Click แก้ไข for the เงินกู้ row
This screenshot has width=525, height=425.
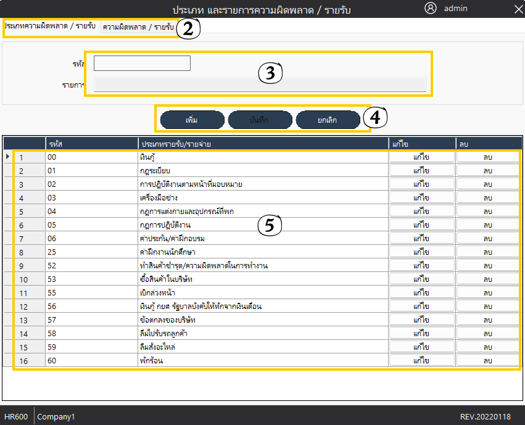(x=421, y=157)
